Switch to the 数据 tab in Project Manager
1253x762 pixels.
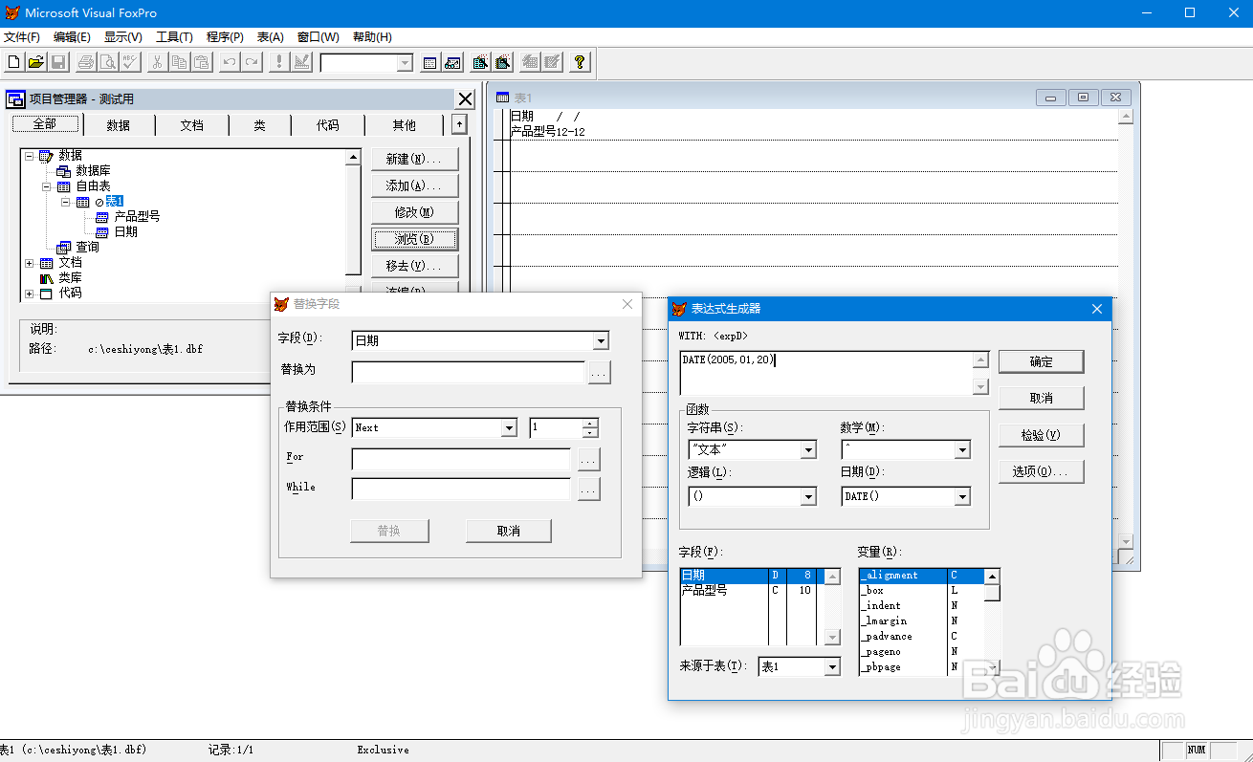119,124
